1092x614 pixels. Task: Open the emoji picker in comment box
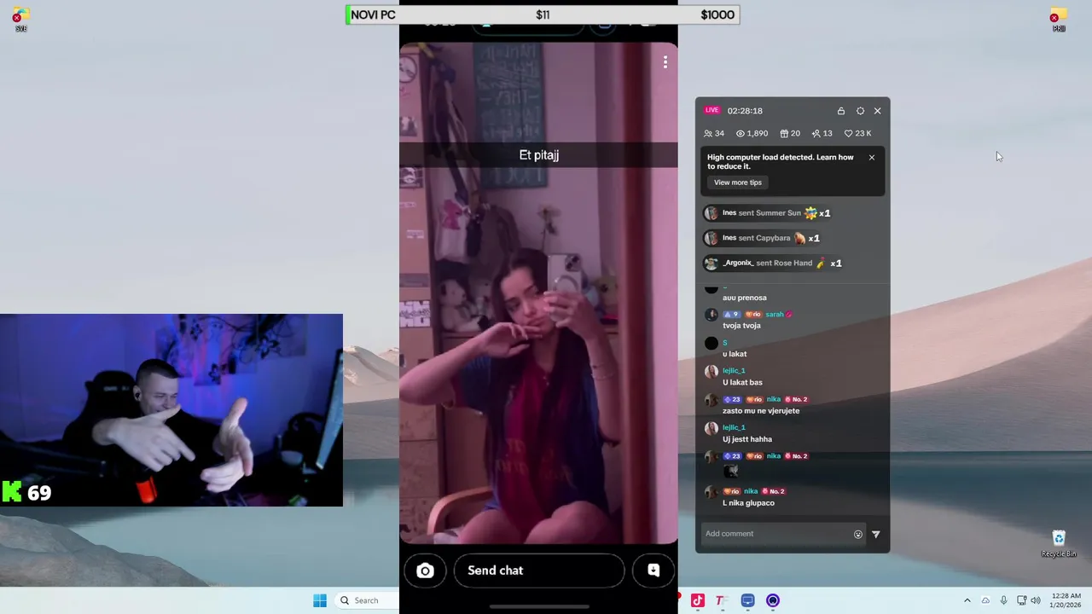[x=858, y=535]
